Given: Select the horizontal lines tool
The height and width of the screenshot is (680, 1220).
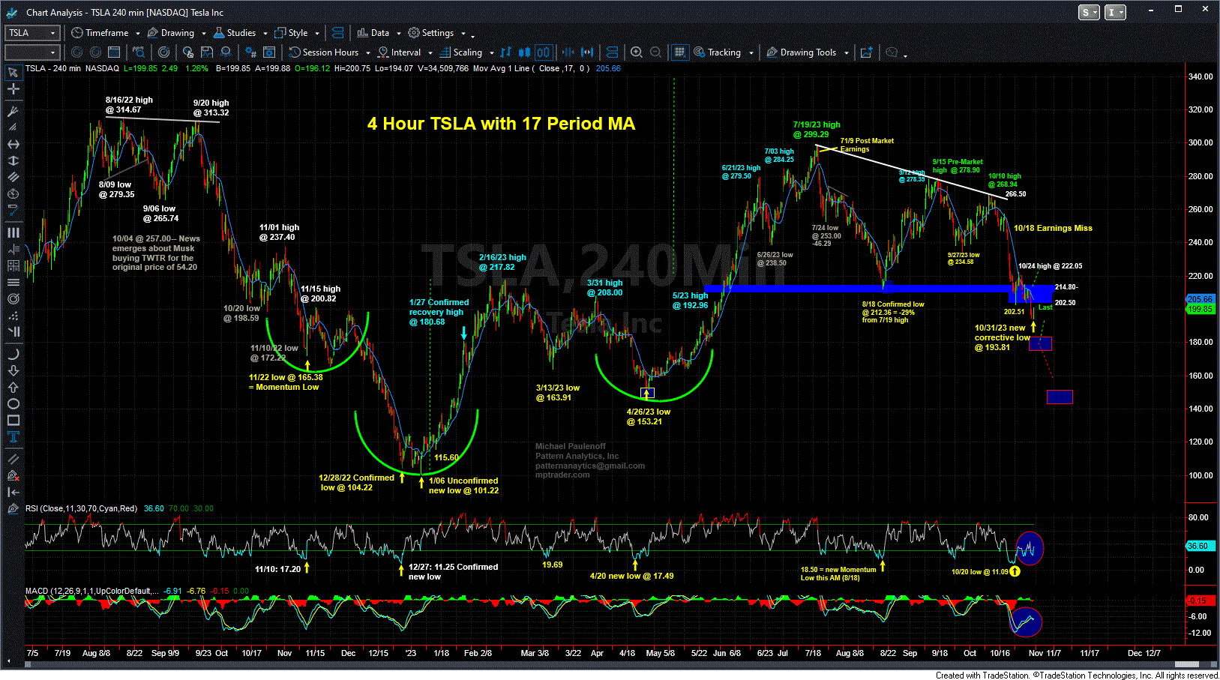Looking at the screenshot, I should (x=13, y=282).
